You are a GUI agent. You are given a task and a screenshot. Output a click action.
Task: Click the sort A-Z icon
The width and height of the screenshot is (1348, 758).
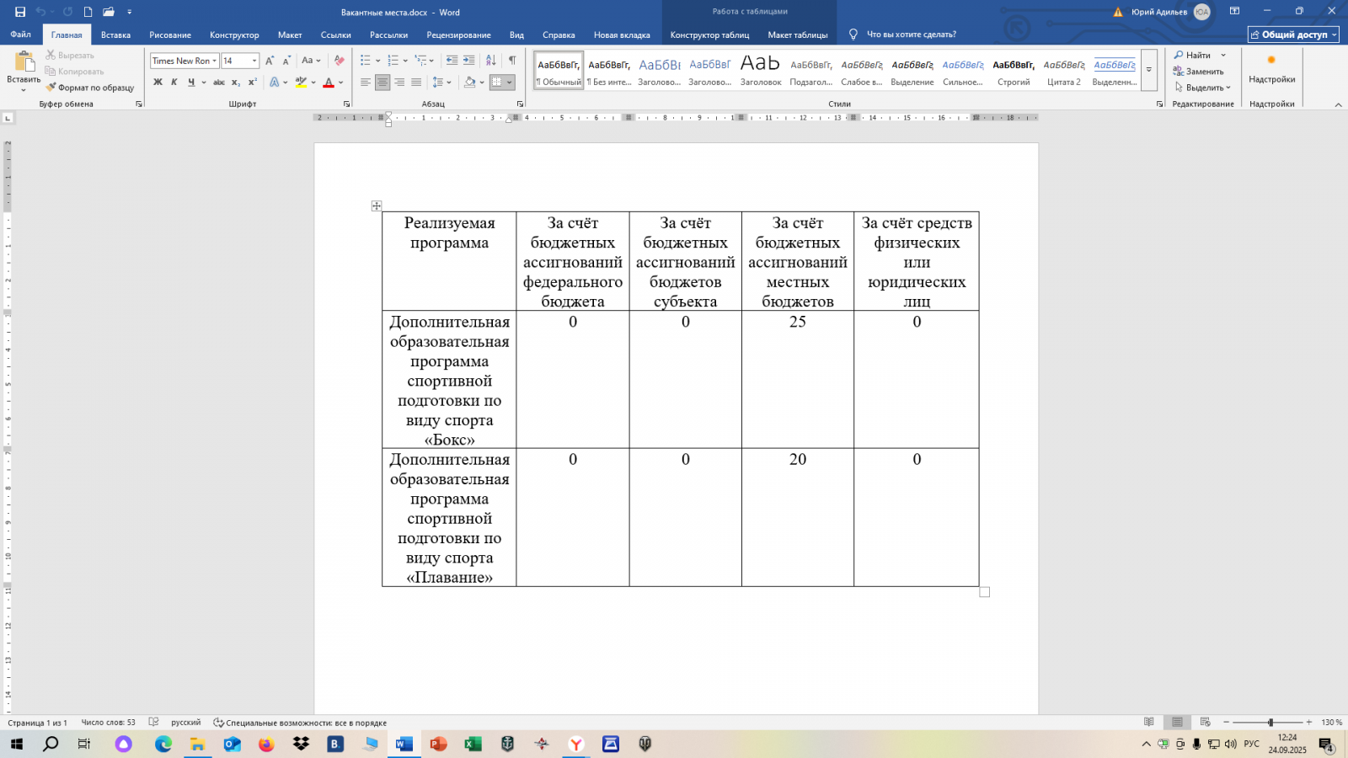coord(491,61)
